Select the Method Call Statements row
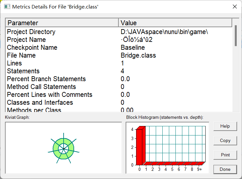The height and width of the screenshot is (179, 242). pos(41,87)
